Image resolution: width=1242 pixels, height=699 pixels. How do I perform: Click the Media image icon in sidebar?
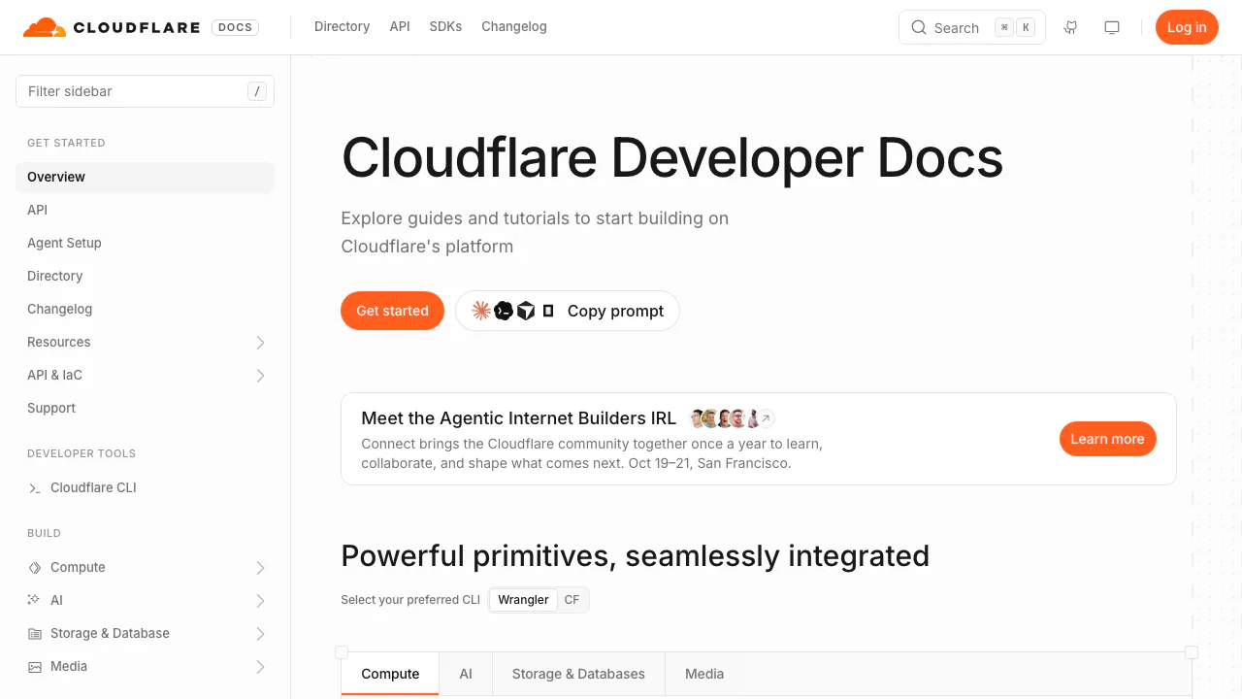tap(35, 667)
